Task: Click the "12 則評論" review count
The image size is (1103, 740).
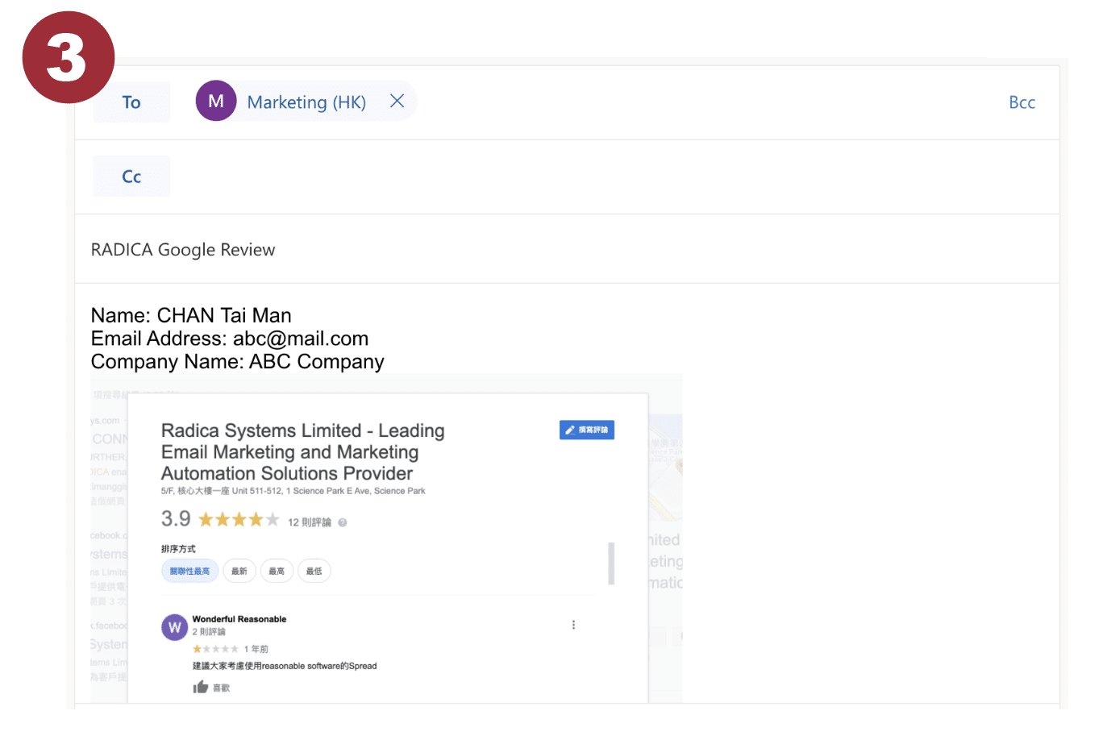Action: pos(310,522)
